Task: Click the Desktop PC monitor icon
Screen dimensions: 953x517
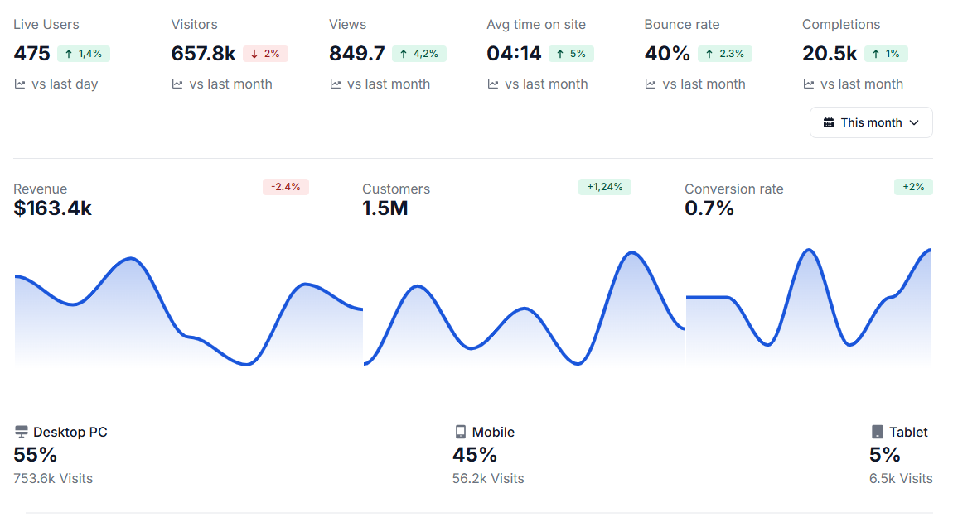Action: pos(21,431)
